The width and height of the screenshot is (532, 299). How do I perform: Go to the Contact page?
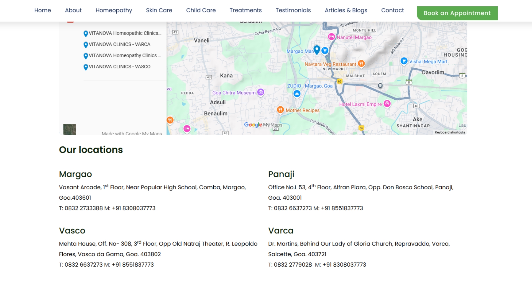click(392, 10)
